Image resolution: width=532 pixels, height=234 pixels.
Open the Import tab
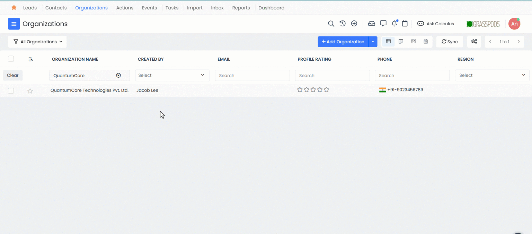(x=195, y=8)
